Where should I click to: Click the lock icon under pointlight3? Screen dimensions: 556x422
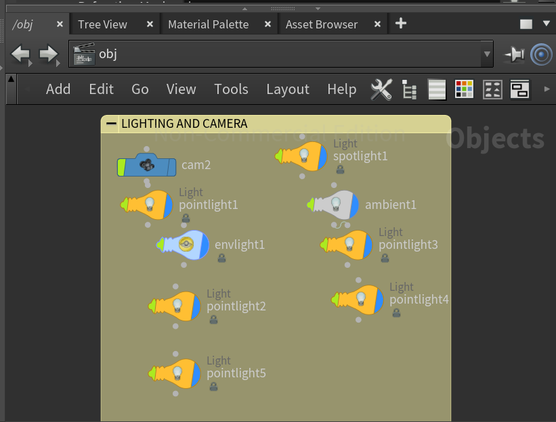tap(385, 258)
